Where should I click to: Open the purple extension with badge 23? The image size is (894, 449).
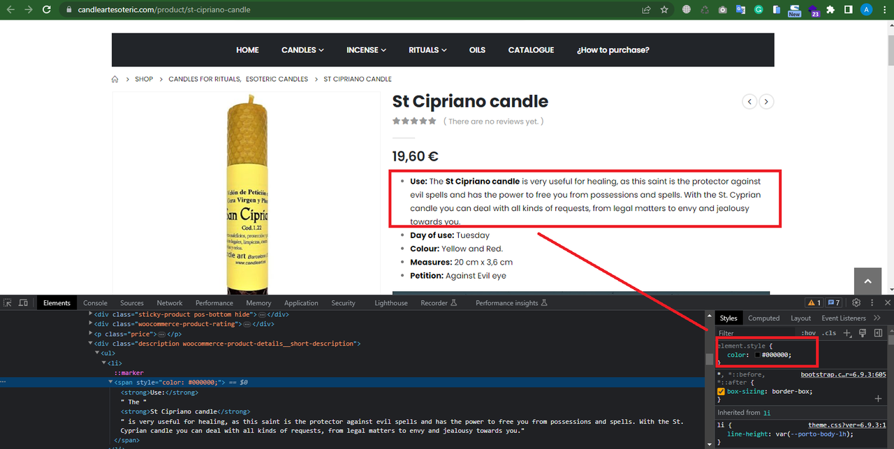pos(813,10)
